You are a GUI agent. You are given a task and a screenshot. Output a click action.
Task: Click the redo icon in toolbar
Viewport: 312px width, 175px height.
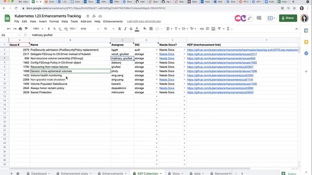[15, 29]
